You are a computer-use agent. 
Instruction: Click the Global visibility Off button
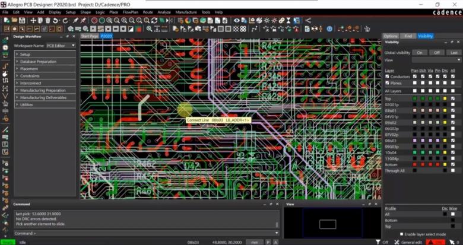click(437, 52)
